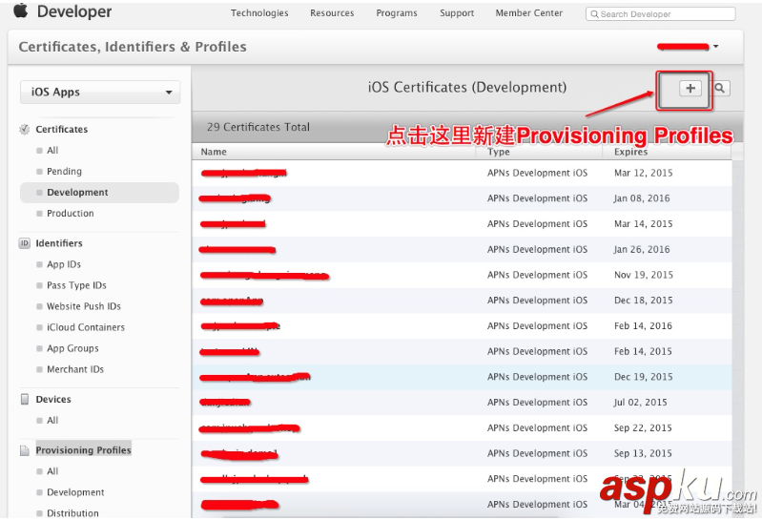
Task: Select Pending certificates
Action: (64, 171)
